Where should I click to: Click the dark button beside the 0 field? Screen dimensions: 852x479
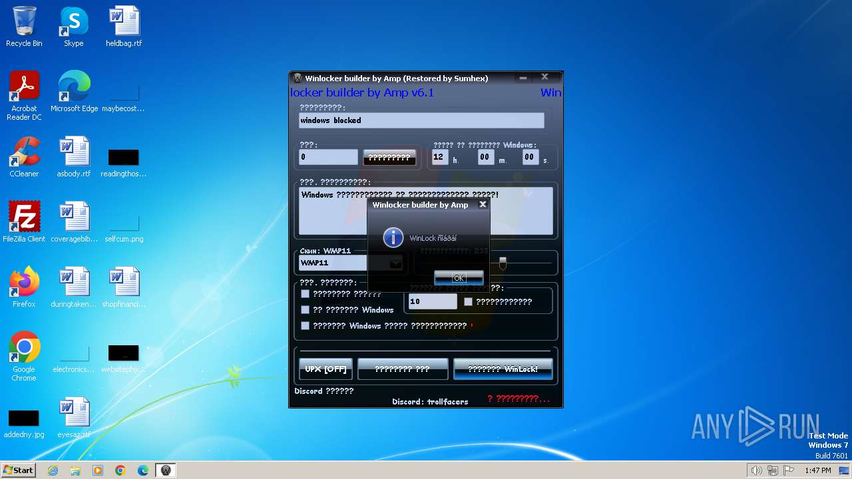(389, 158)
